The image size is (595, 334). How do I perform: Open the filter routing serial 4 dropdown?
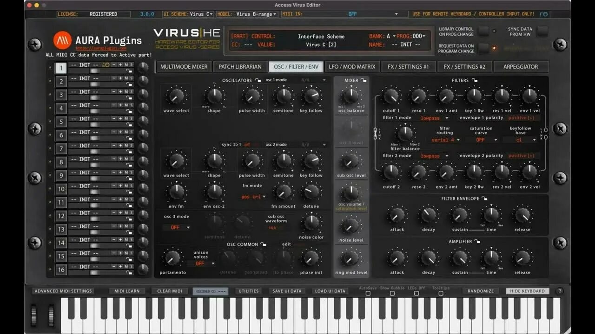pyautogui.click(x=445, y=140)
